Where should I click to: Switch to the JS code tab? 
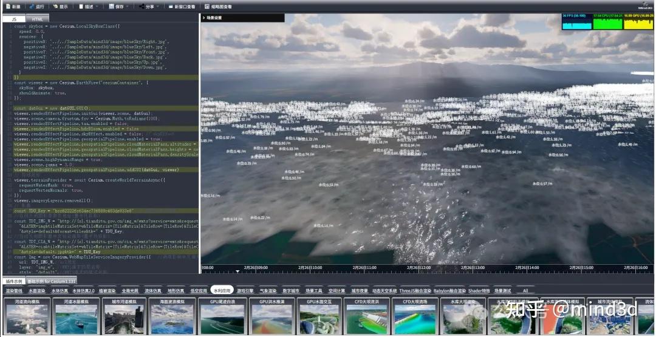pyautogui.click(x=14, y=19)
